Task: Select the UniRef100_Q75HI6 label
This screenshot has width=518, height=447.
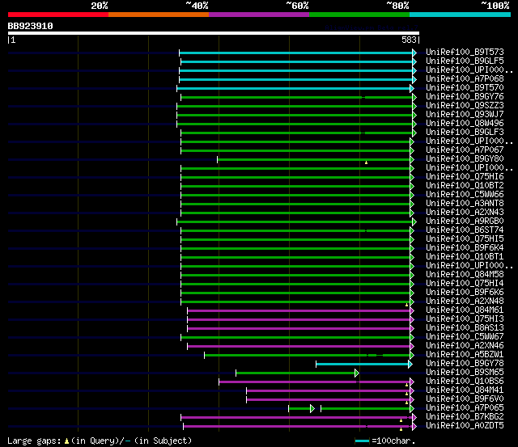Action: [465, 177]
